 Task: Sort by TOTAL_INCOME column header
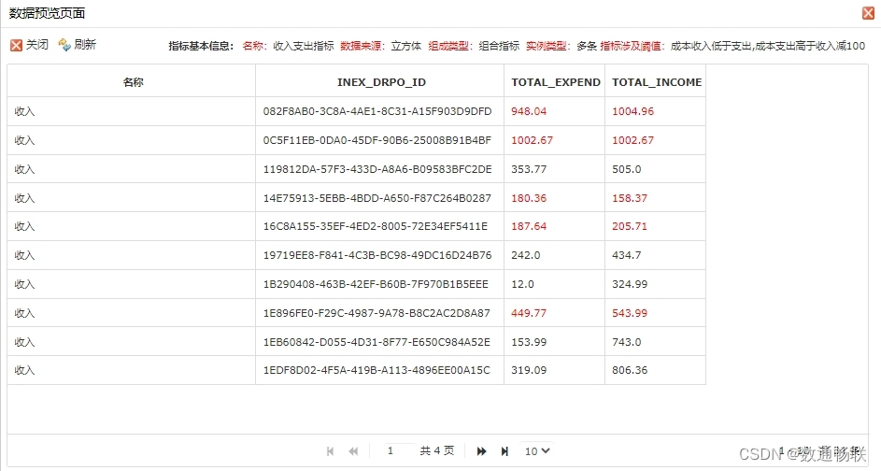pyautogui.click(x=656, y=82)
